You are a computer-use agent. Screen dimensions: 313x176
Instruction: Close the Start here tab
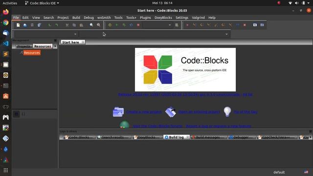pos(83,42)
